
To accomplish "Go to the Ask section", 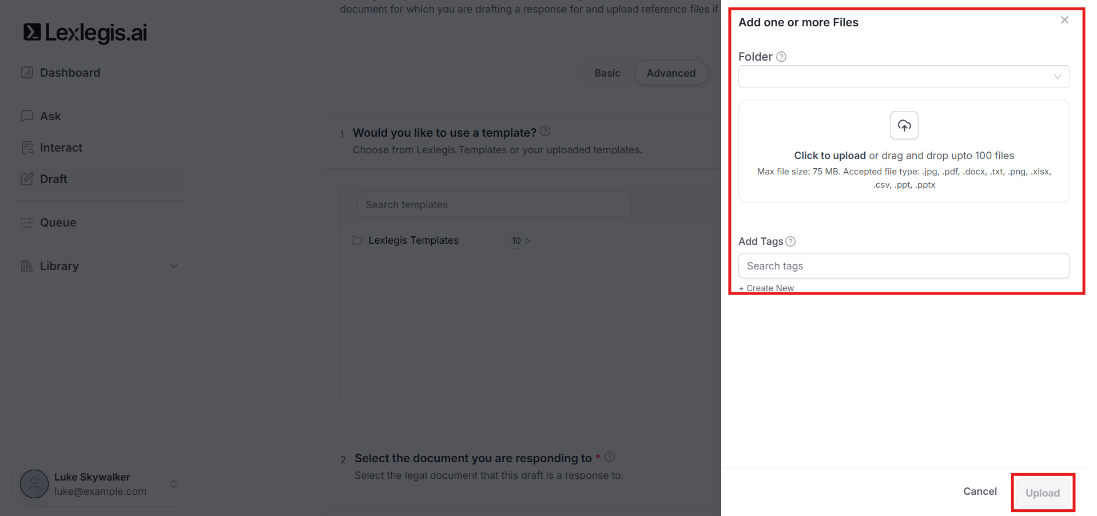I will pos(50,116).
